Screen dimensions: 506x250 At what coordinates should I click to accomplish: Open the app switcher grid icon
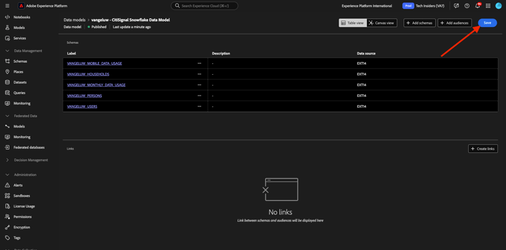[488, 6]
